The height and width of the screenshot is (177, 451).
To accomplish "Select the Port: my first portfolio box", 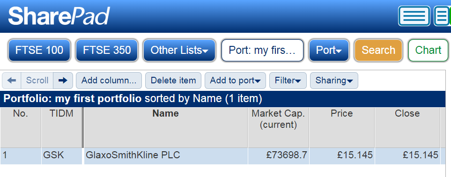I will pos(262,51).
